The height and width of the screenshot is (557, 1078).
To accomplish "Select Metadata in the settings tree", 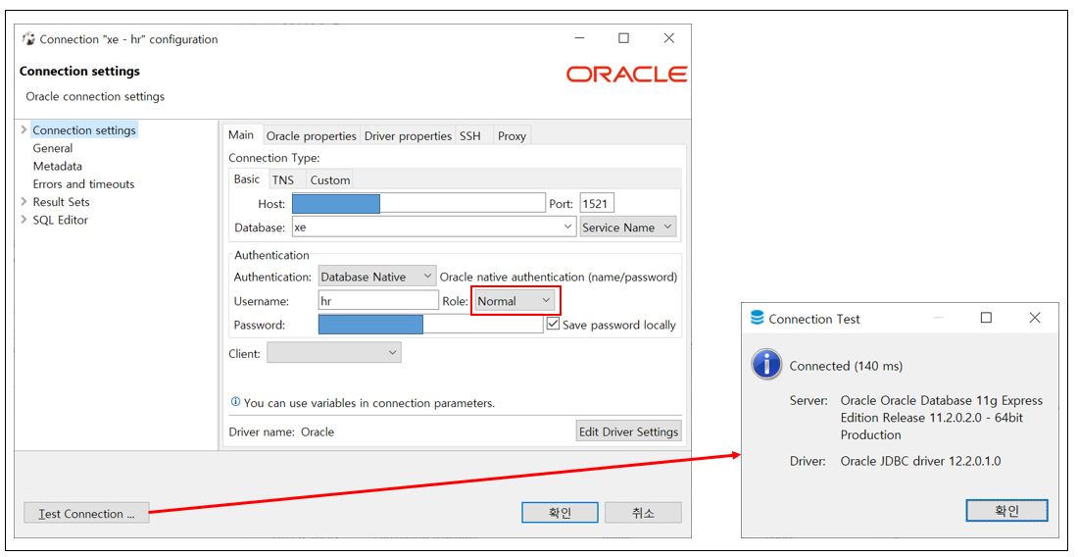I will pos(58,166).
